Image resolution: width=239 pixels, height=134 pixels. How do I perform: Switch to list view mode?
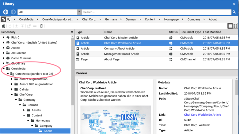[230, 26]
